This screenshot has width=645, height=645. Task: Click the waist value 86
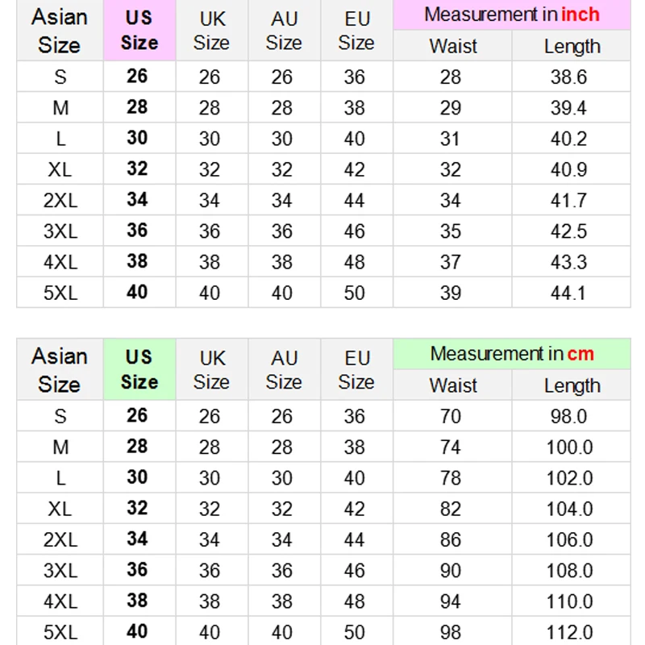(452, 539)
